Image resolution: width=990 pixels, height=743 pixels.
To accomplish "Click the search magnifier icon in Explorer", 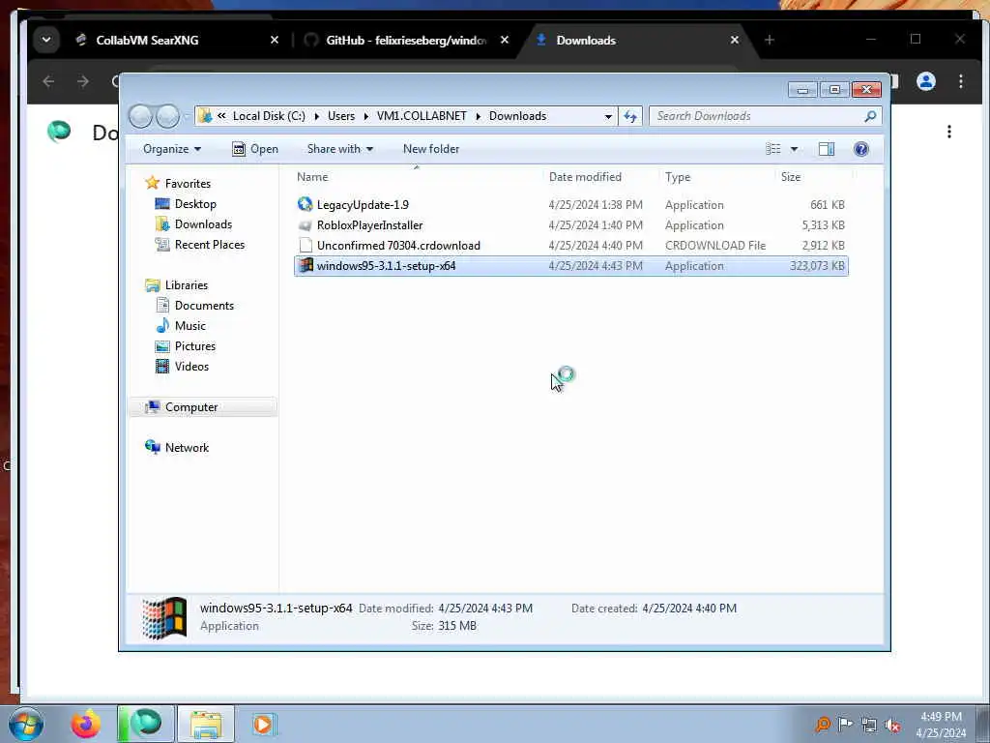I will tap(870, 116).
